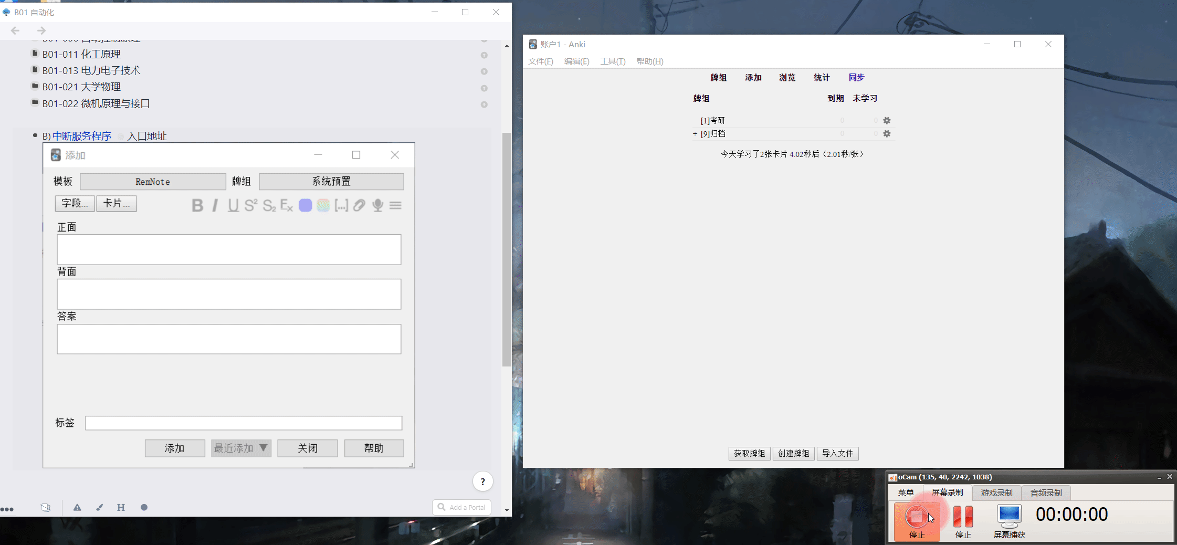
Task: Open the 中断服务程序 link
Action: point(82,136)
